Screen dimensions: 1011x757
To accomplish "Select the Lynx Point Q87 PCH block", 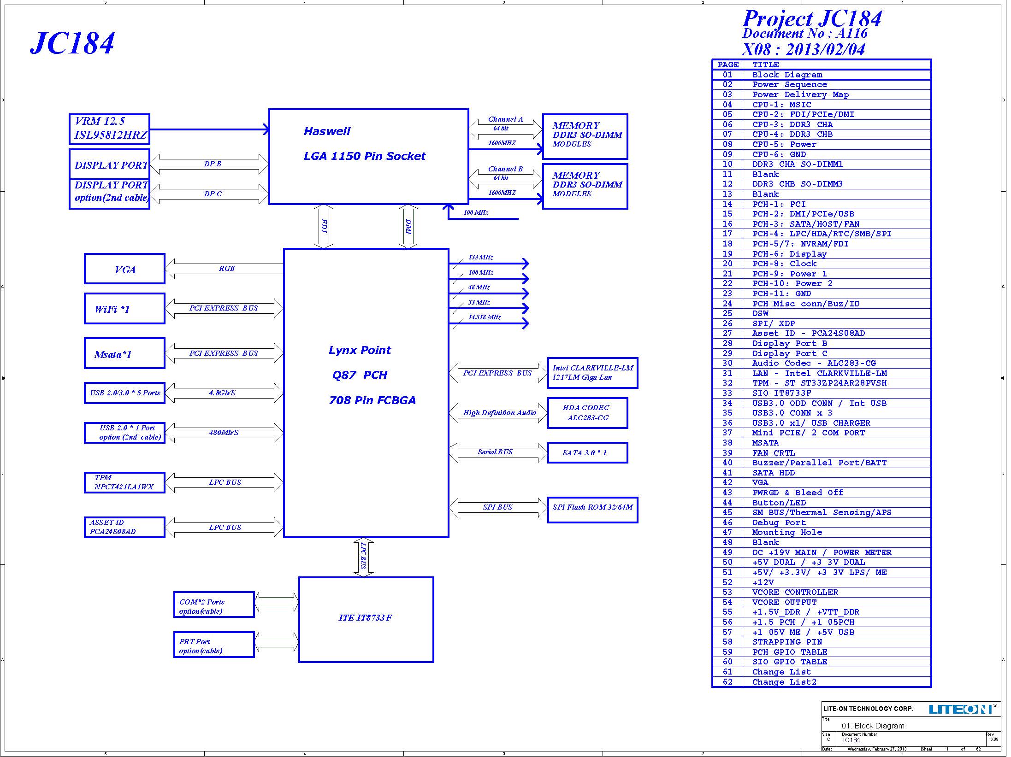I will (x=366, y=393).
